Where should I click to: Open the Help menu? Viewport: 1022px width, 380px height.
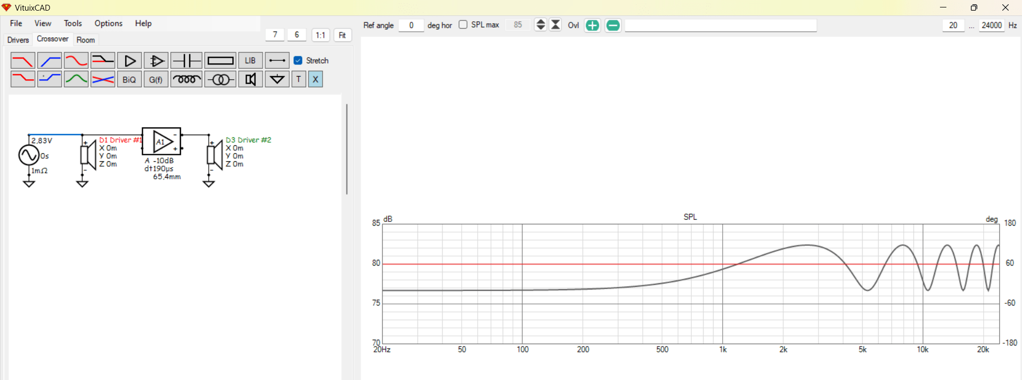(143, 23)
